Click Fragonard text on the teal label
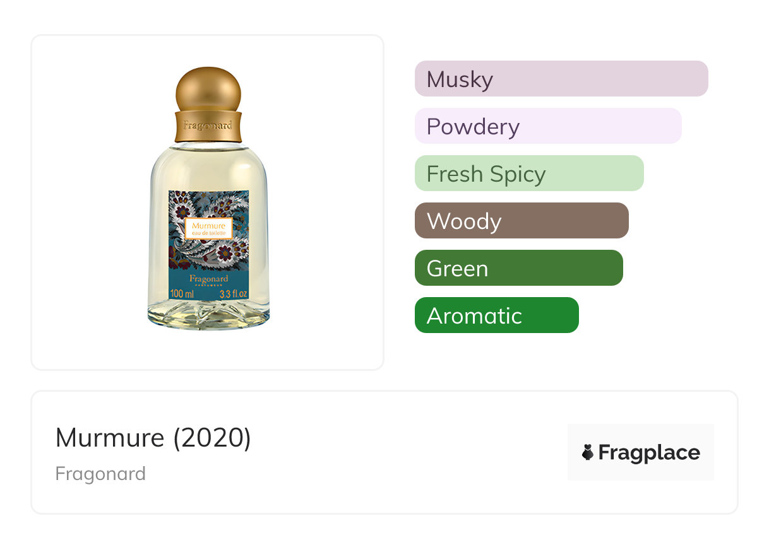This screenshot has width=769, height=545. pos(208,278)
